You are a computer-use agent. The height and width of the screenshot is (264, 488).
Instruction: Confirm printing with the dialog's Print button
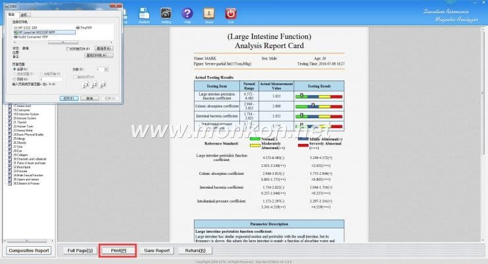[x=69, y=98]
